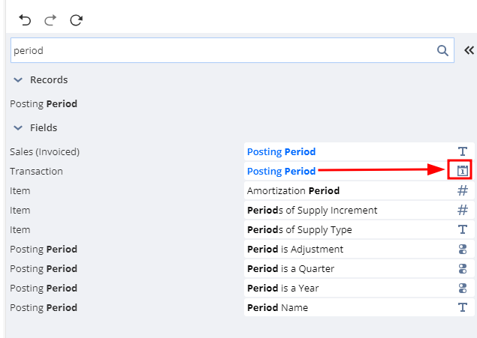
Task: Select the Periods of Supply Type field
Action: click(299, 229)
